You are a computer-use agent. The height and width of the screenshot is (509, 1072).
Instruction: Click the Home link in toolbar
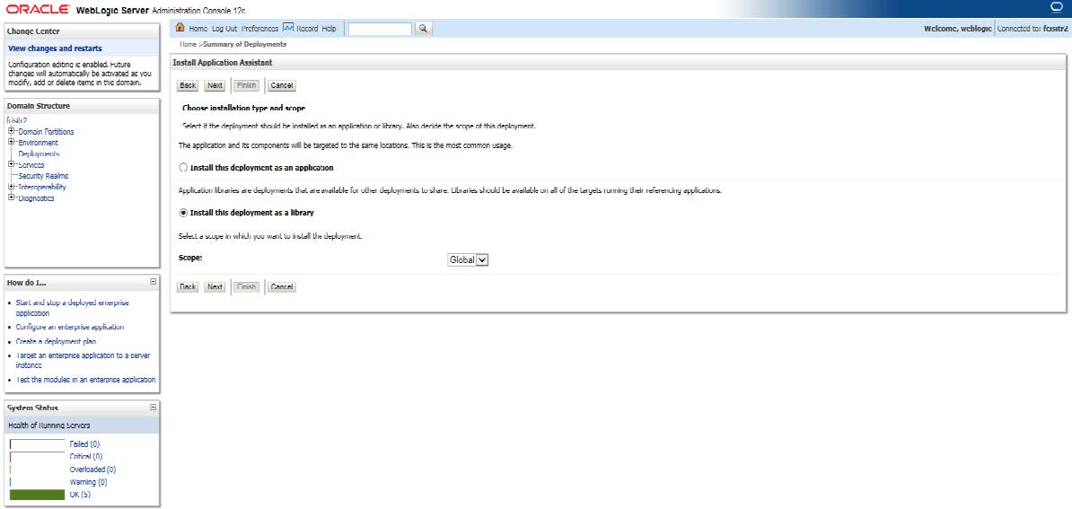(x=198, y=29)
